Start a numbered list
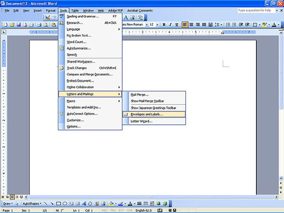284x213 pixels. coord(228,24)
